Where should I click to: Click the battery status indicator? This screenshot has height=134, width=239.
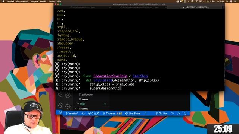(x=211, y=1)
